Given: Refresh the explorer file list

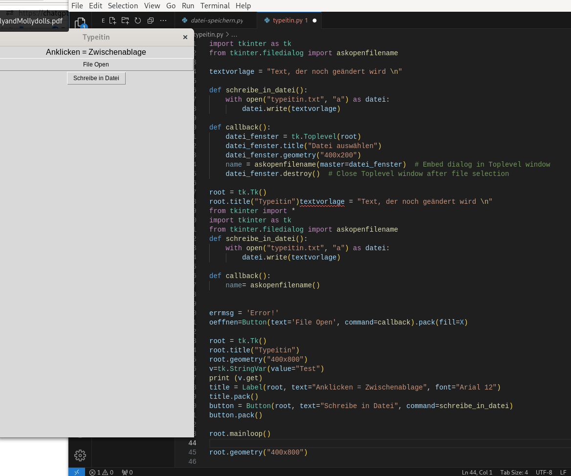Looking at the screenshot, I should coord(138,21).
